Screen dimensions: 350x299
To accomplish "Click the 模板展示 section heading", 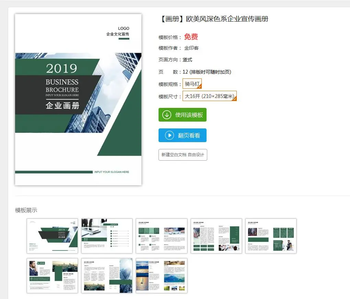I will click(x=26, y=210).
